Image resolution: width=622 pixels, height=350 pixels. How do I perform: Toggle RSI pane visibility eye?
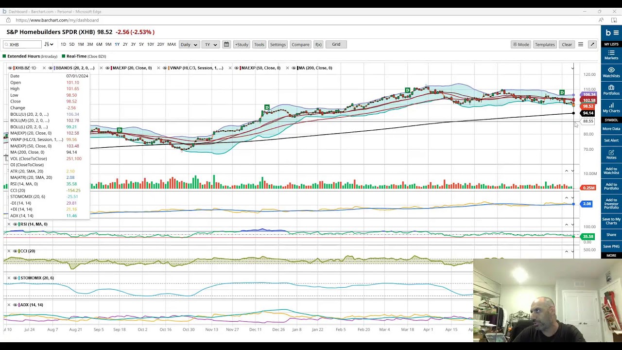(x=16, y=224)
